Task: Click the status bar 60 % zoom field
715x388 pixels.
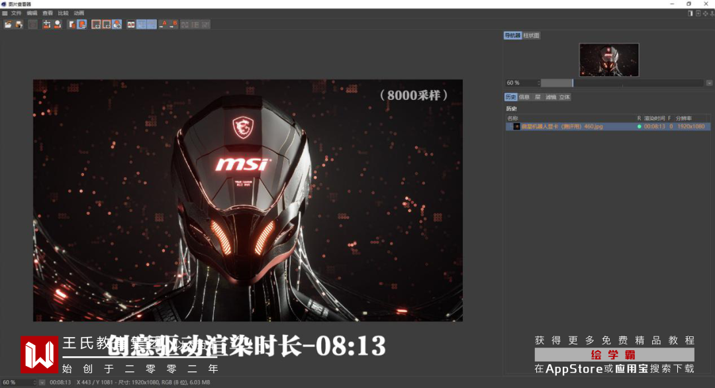Action: pyautogui.click(x=17, y=383)
